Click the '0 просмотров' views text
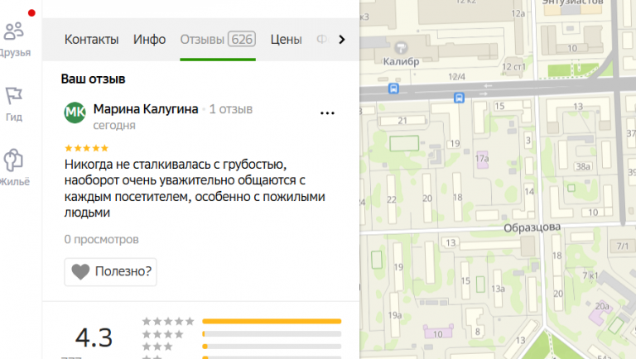Image resolution: width=636 pixels, height=359 pixels. (101, 239)
